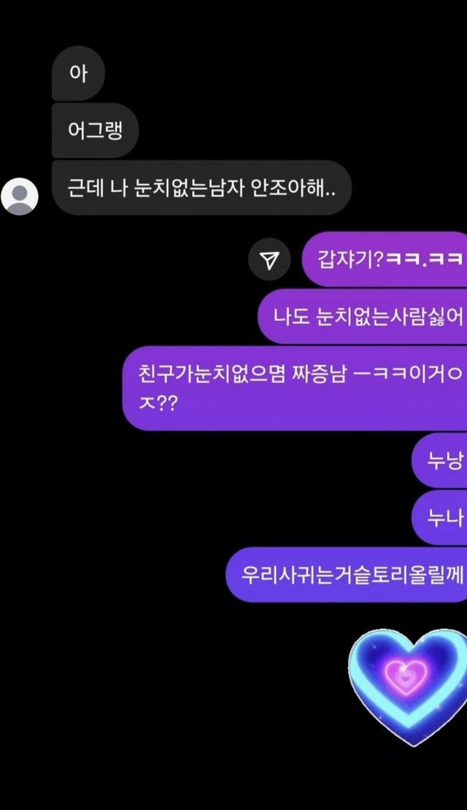View profile of the person who sent '안조아해..'
Screen dimensions: 467x810
(x=20, y=196)
